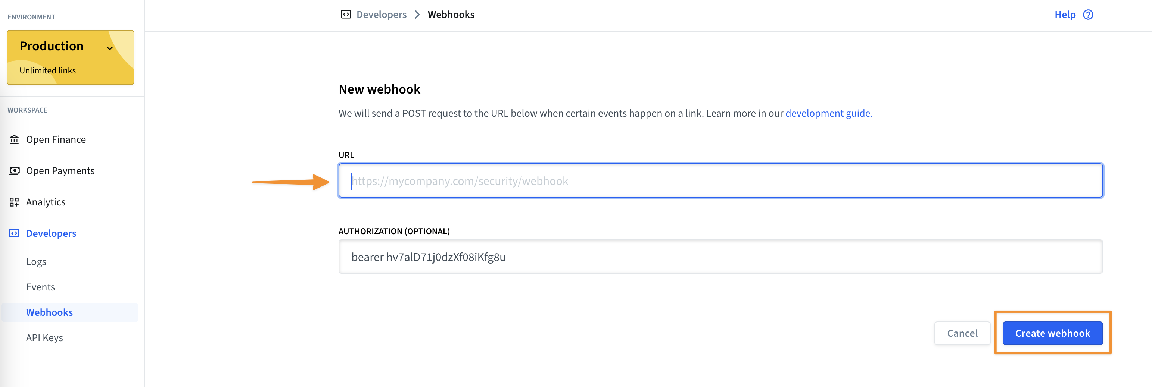Open the Production environment selector card
Screen dimensions: 1152x387
pyautogui.click(x=71, y=57)
